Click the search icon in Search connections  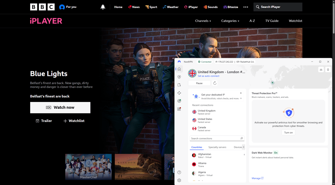pos(242,138)
